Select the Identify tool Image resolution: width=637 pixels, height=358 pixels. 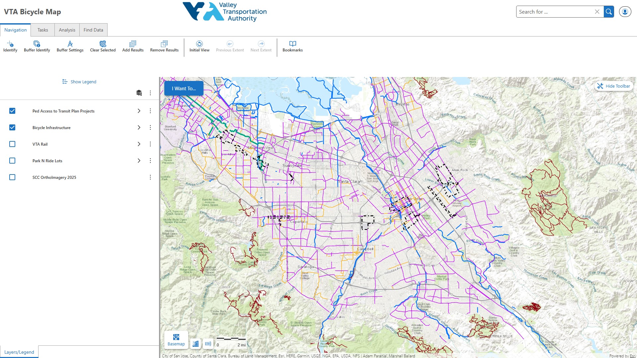point(10,46)
